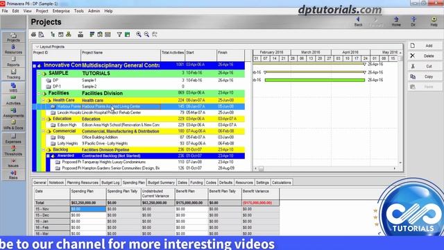Click the tree hierarchy toolbar icon
Viewport: 444px width, 250px height.
coord(53,34)
